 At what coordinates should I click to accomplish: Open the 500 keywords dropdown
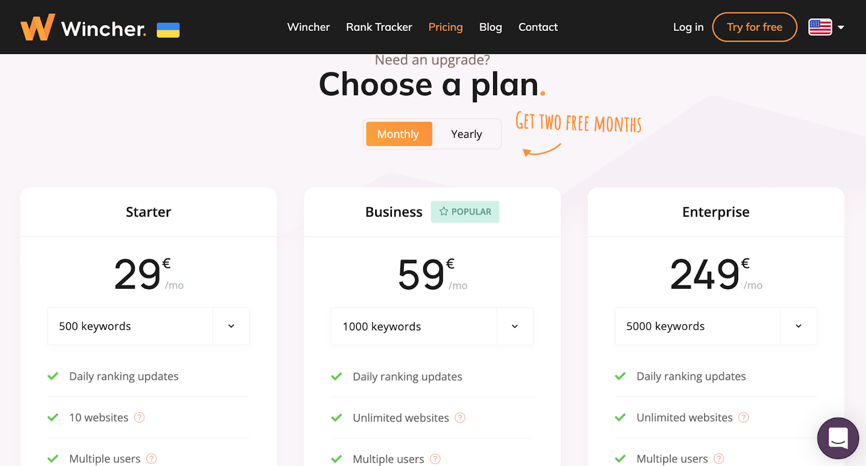(149, 326)
